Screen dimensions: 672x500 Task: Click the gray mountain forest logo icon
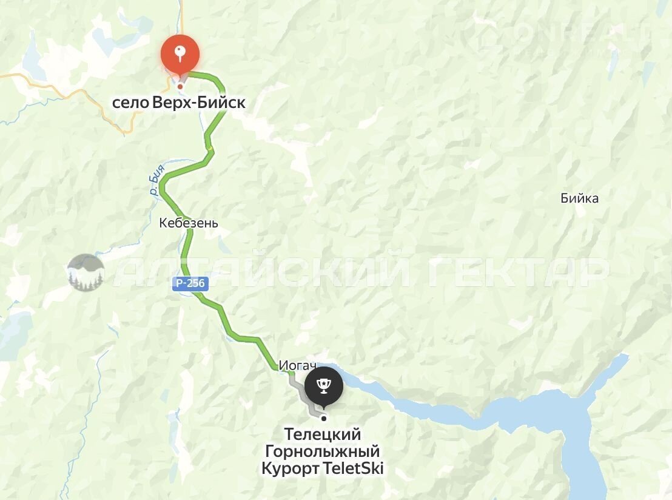click(x=86, y=272)
